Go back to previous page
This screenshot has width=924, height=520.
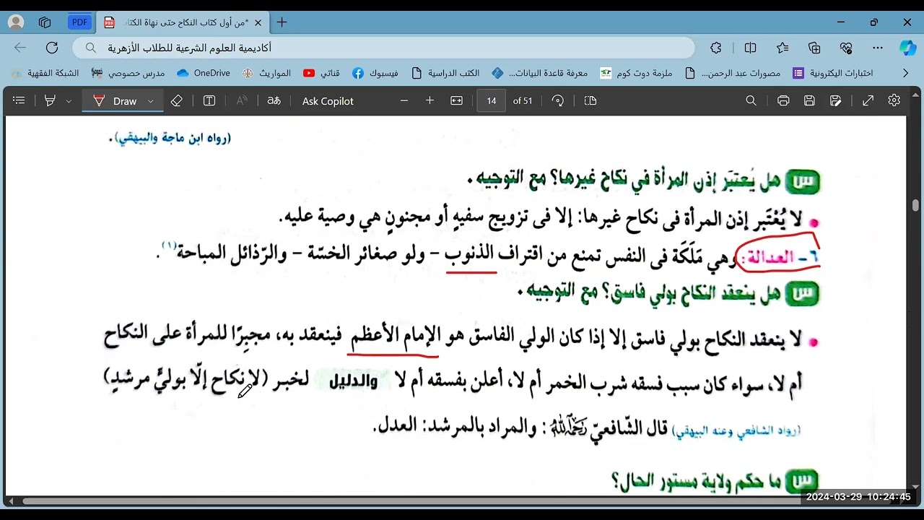pos(20,48)
